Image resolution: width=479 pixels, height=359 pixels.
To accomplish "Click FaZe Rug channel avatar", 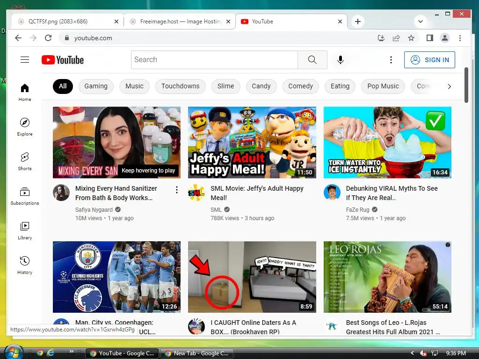I will click(332, 192).
